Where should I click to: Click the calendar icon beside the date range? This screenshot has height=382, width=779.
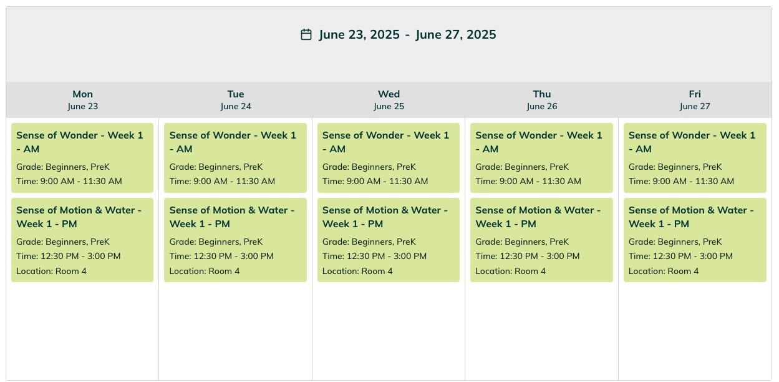coord(306,34)
